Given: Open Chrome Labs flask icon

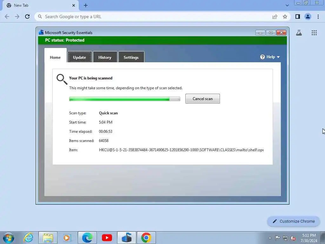Looking at the screenshot, I should click(x=299, y=33).
